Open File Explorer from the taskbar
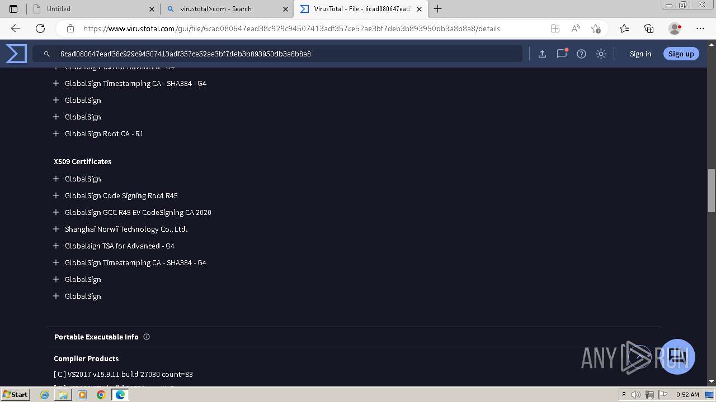Viewport: 716px width, 402px height. [63, 395]
